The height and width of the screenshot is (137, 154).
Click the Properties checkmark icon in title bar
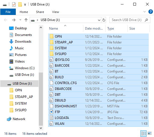click(14, 4)
